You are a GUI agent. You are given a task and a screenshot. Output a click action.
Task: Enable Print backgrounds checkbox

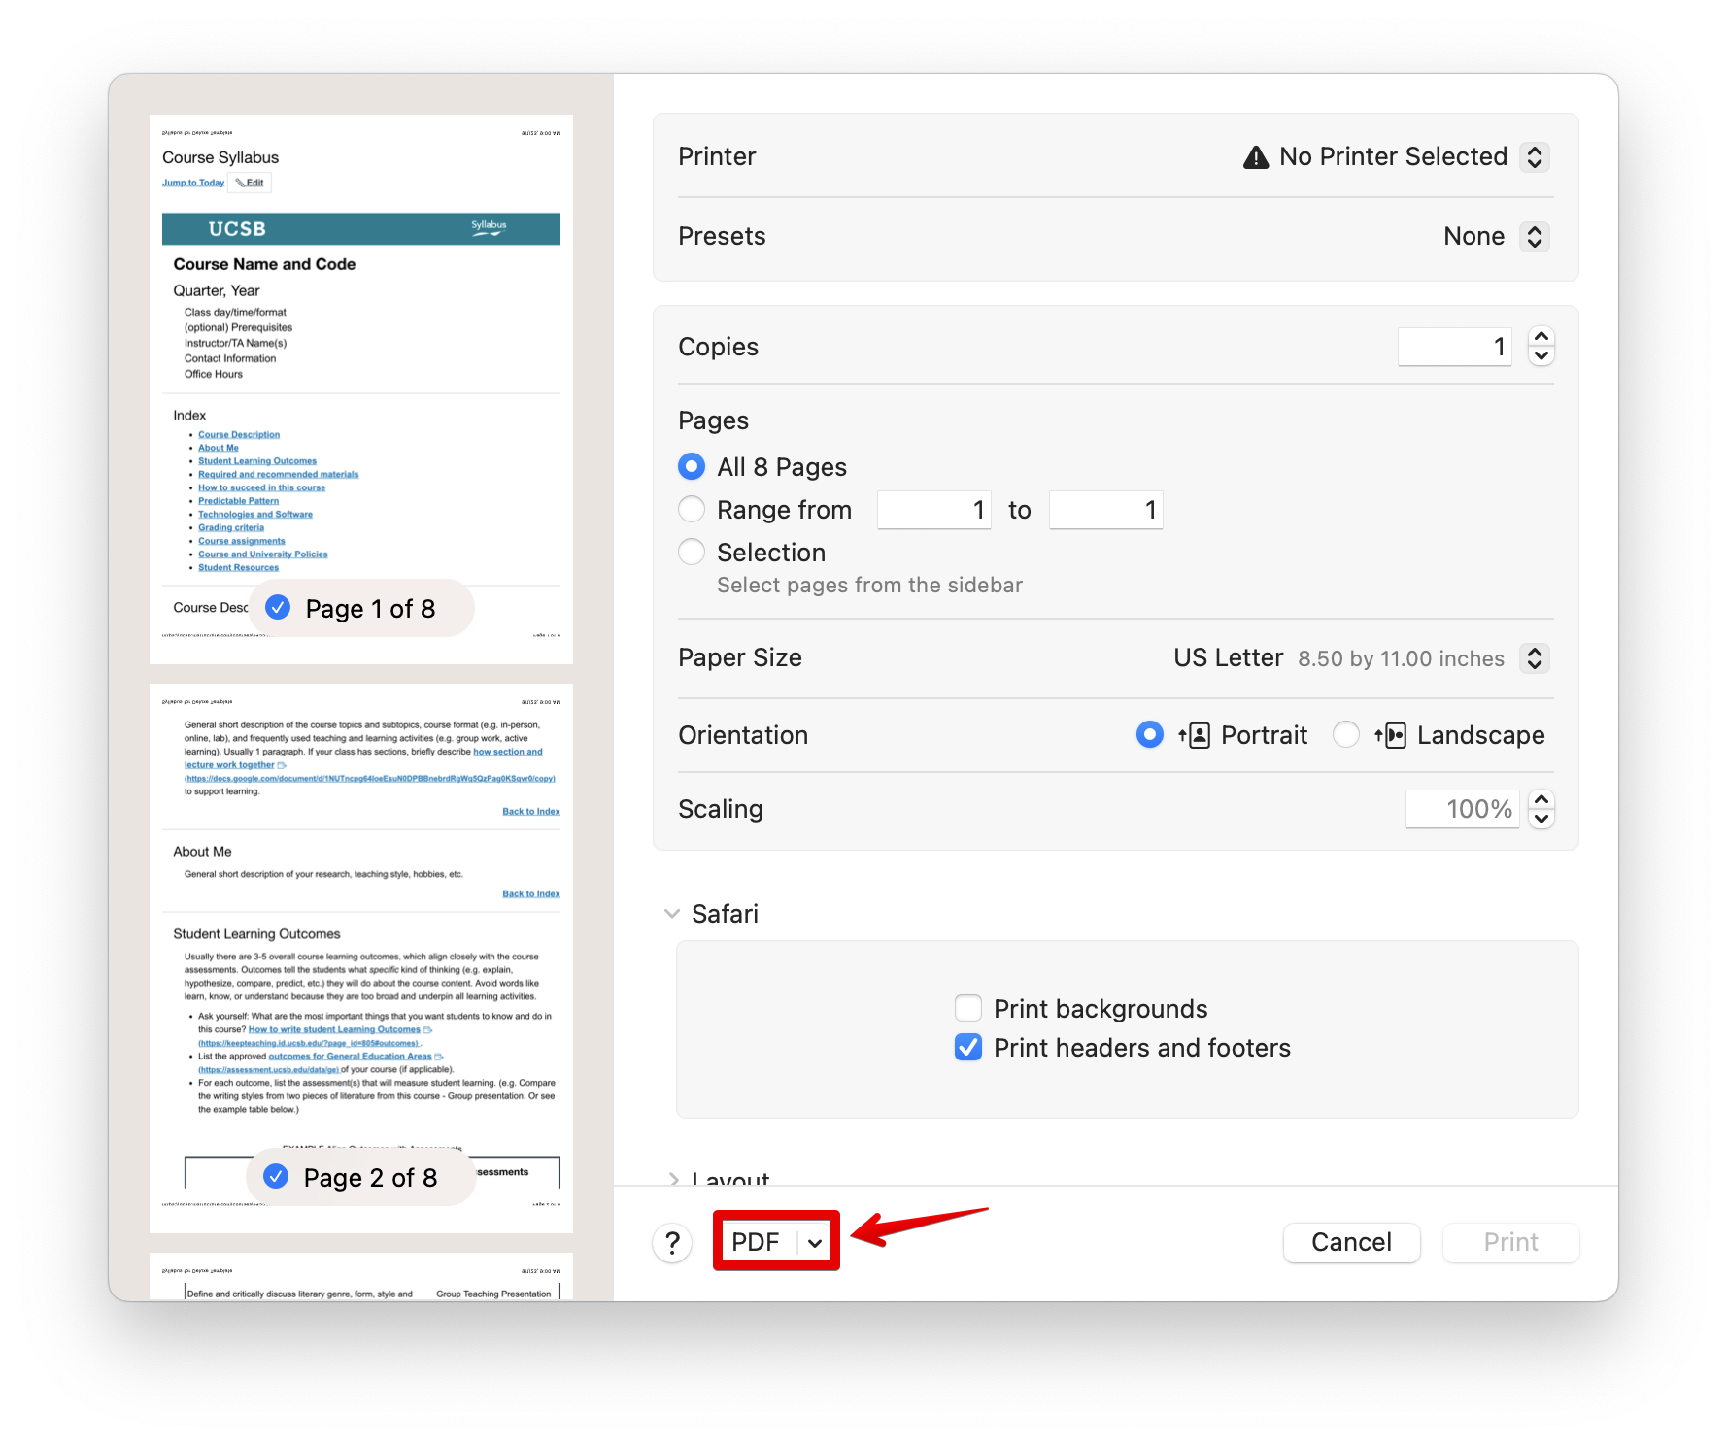point(968,1009)
